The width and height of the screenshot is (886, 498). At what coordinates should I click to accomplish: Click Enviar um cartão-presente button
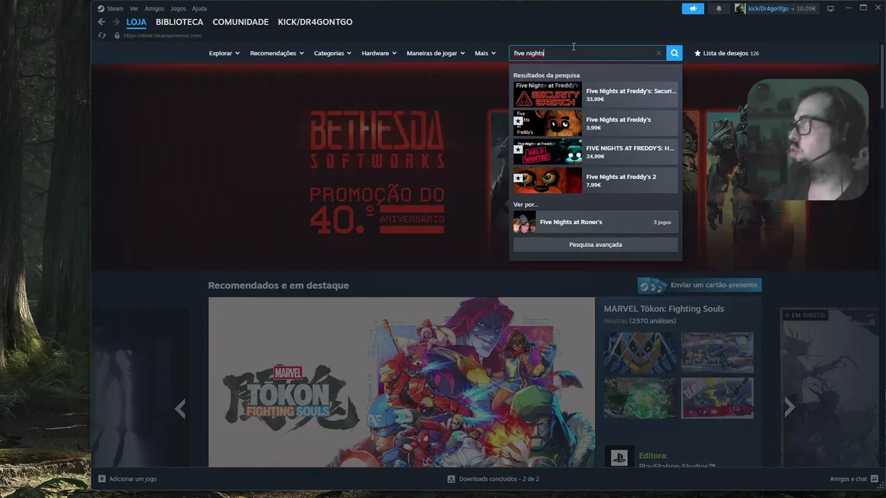pyautogui.click(x=699, y=285)
